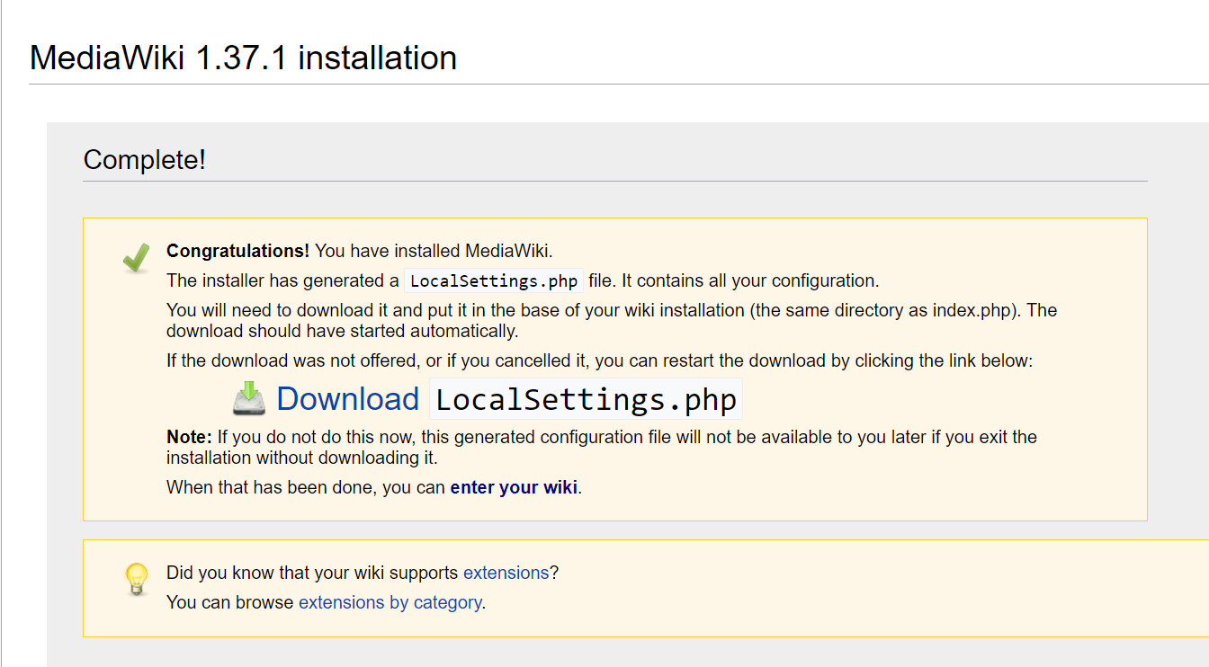Click the Complete! section heading
The image size is (1209, 667).
pyautogui.click(x=144, y=159)
